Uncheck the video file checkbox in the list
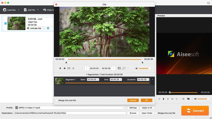Screen dimensions: 212x119 click(6, 23)
